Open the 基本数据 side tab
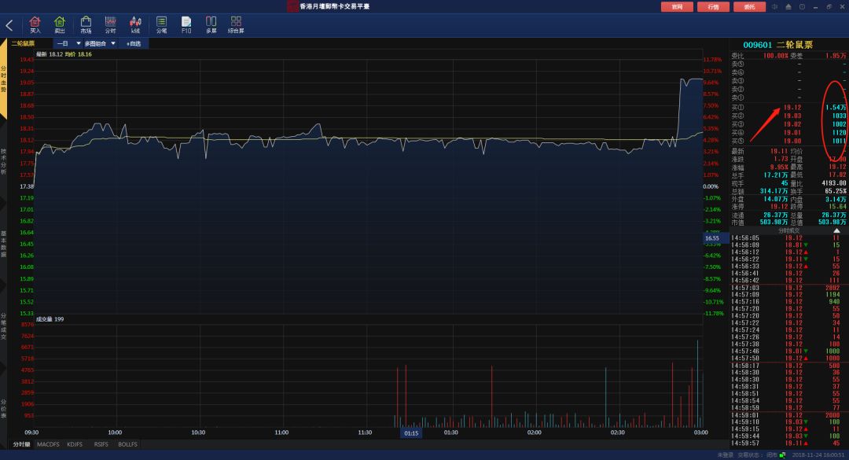 click(3, 244)
